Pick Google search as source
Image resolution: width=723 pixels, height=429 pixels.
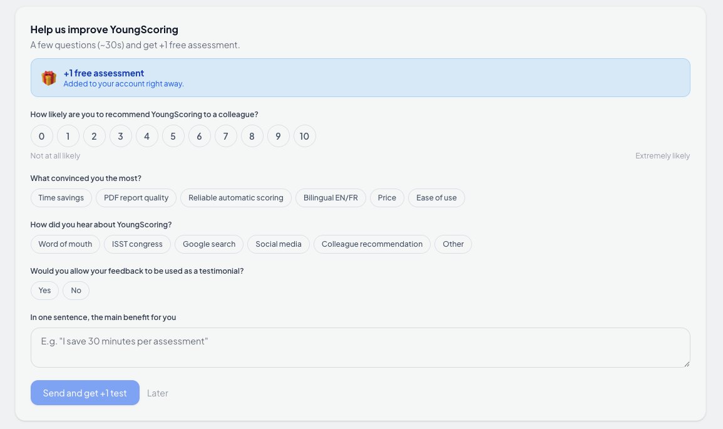[209, 244]
